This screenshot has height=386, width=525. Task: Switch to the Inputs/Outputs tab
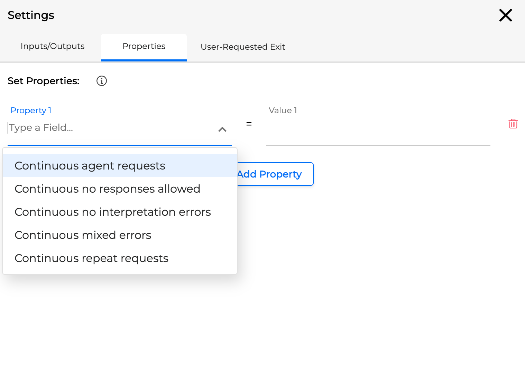point(52,46)
